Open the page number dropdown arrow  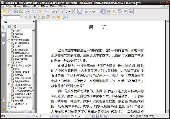point(50,116)
